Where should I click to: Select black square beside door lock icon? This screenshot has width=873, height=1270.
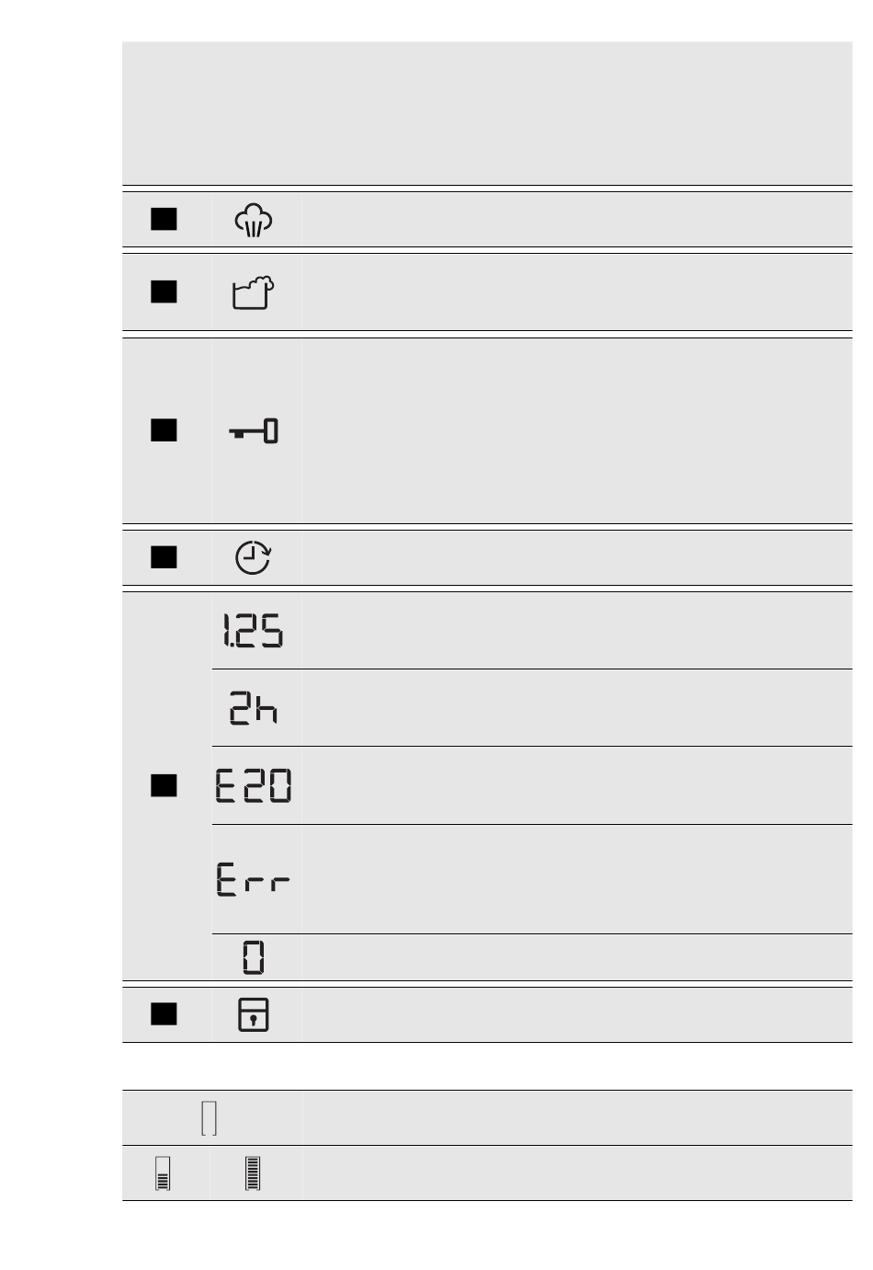click(x=164, y=1014)
